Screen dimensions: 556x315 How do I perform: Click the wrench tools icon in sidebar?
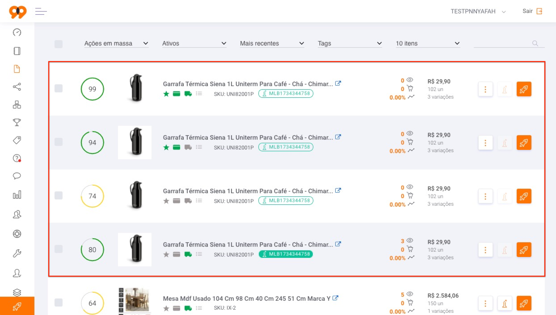pos(17,253)
